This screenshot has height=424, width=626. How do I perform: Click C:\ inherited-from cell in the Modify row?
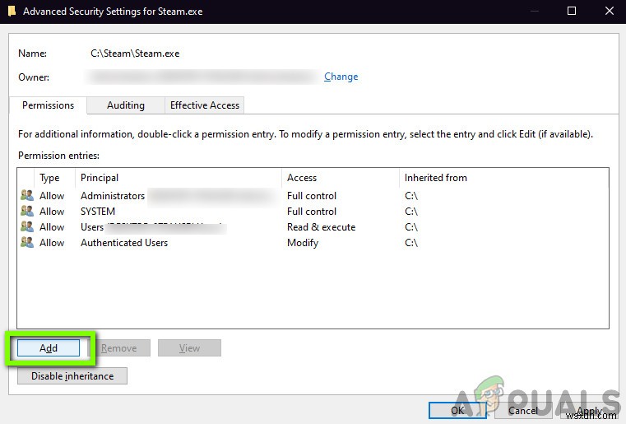pos(411,242)
